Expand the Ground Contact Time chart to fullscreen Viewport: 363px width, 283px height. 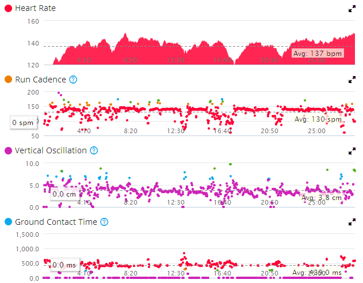pos(352,222)
